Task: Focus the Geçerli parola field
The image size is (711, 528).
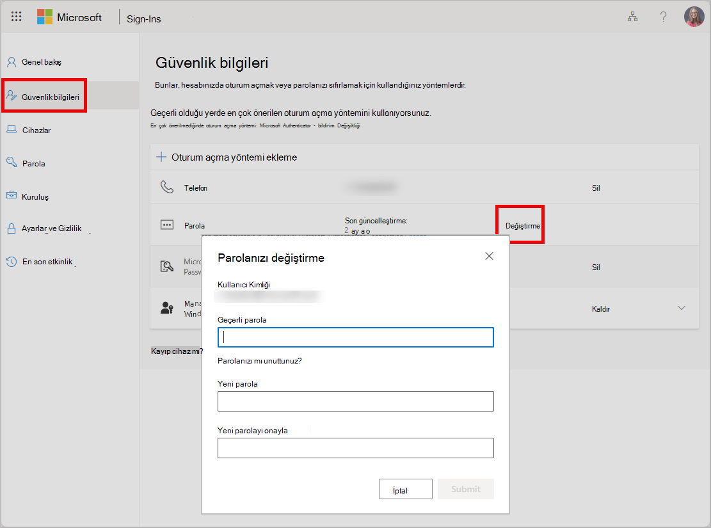Action: click(356, 337)
